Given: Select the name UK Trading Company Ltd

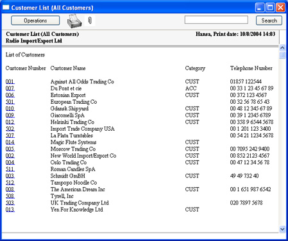Looking at the screenshot, I should click(x=80, y=203).
